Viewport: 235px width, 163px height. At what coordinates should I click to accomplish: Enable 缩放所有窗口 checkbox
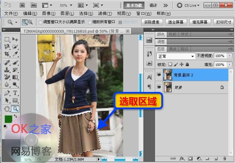(x=89, y=22)
